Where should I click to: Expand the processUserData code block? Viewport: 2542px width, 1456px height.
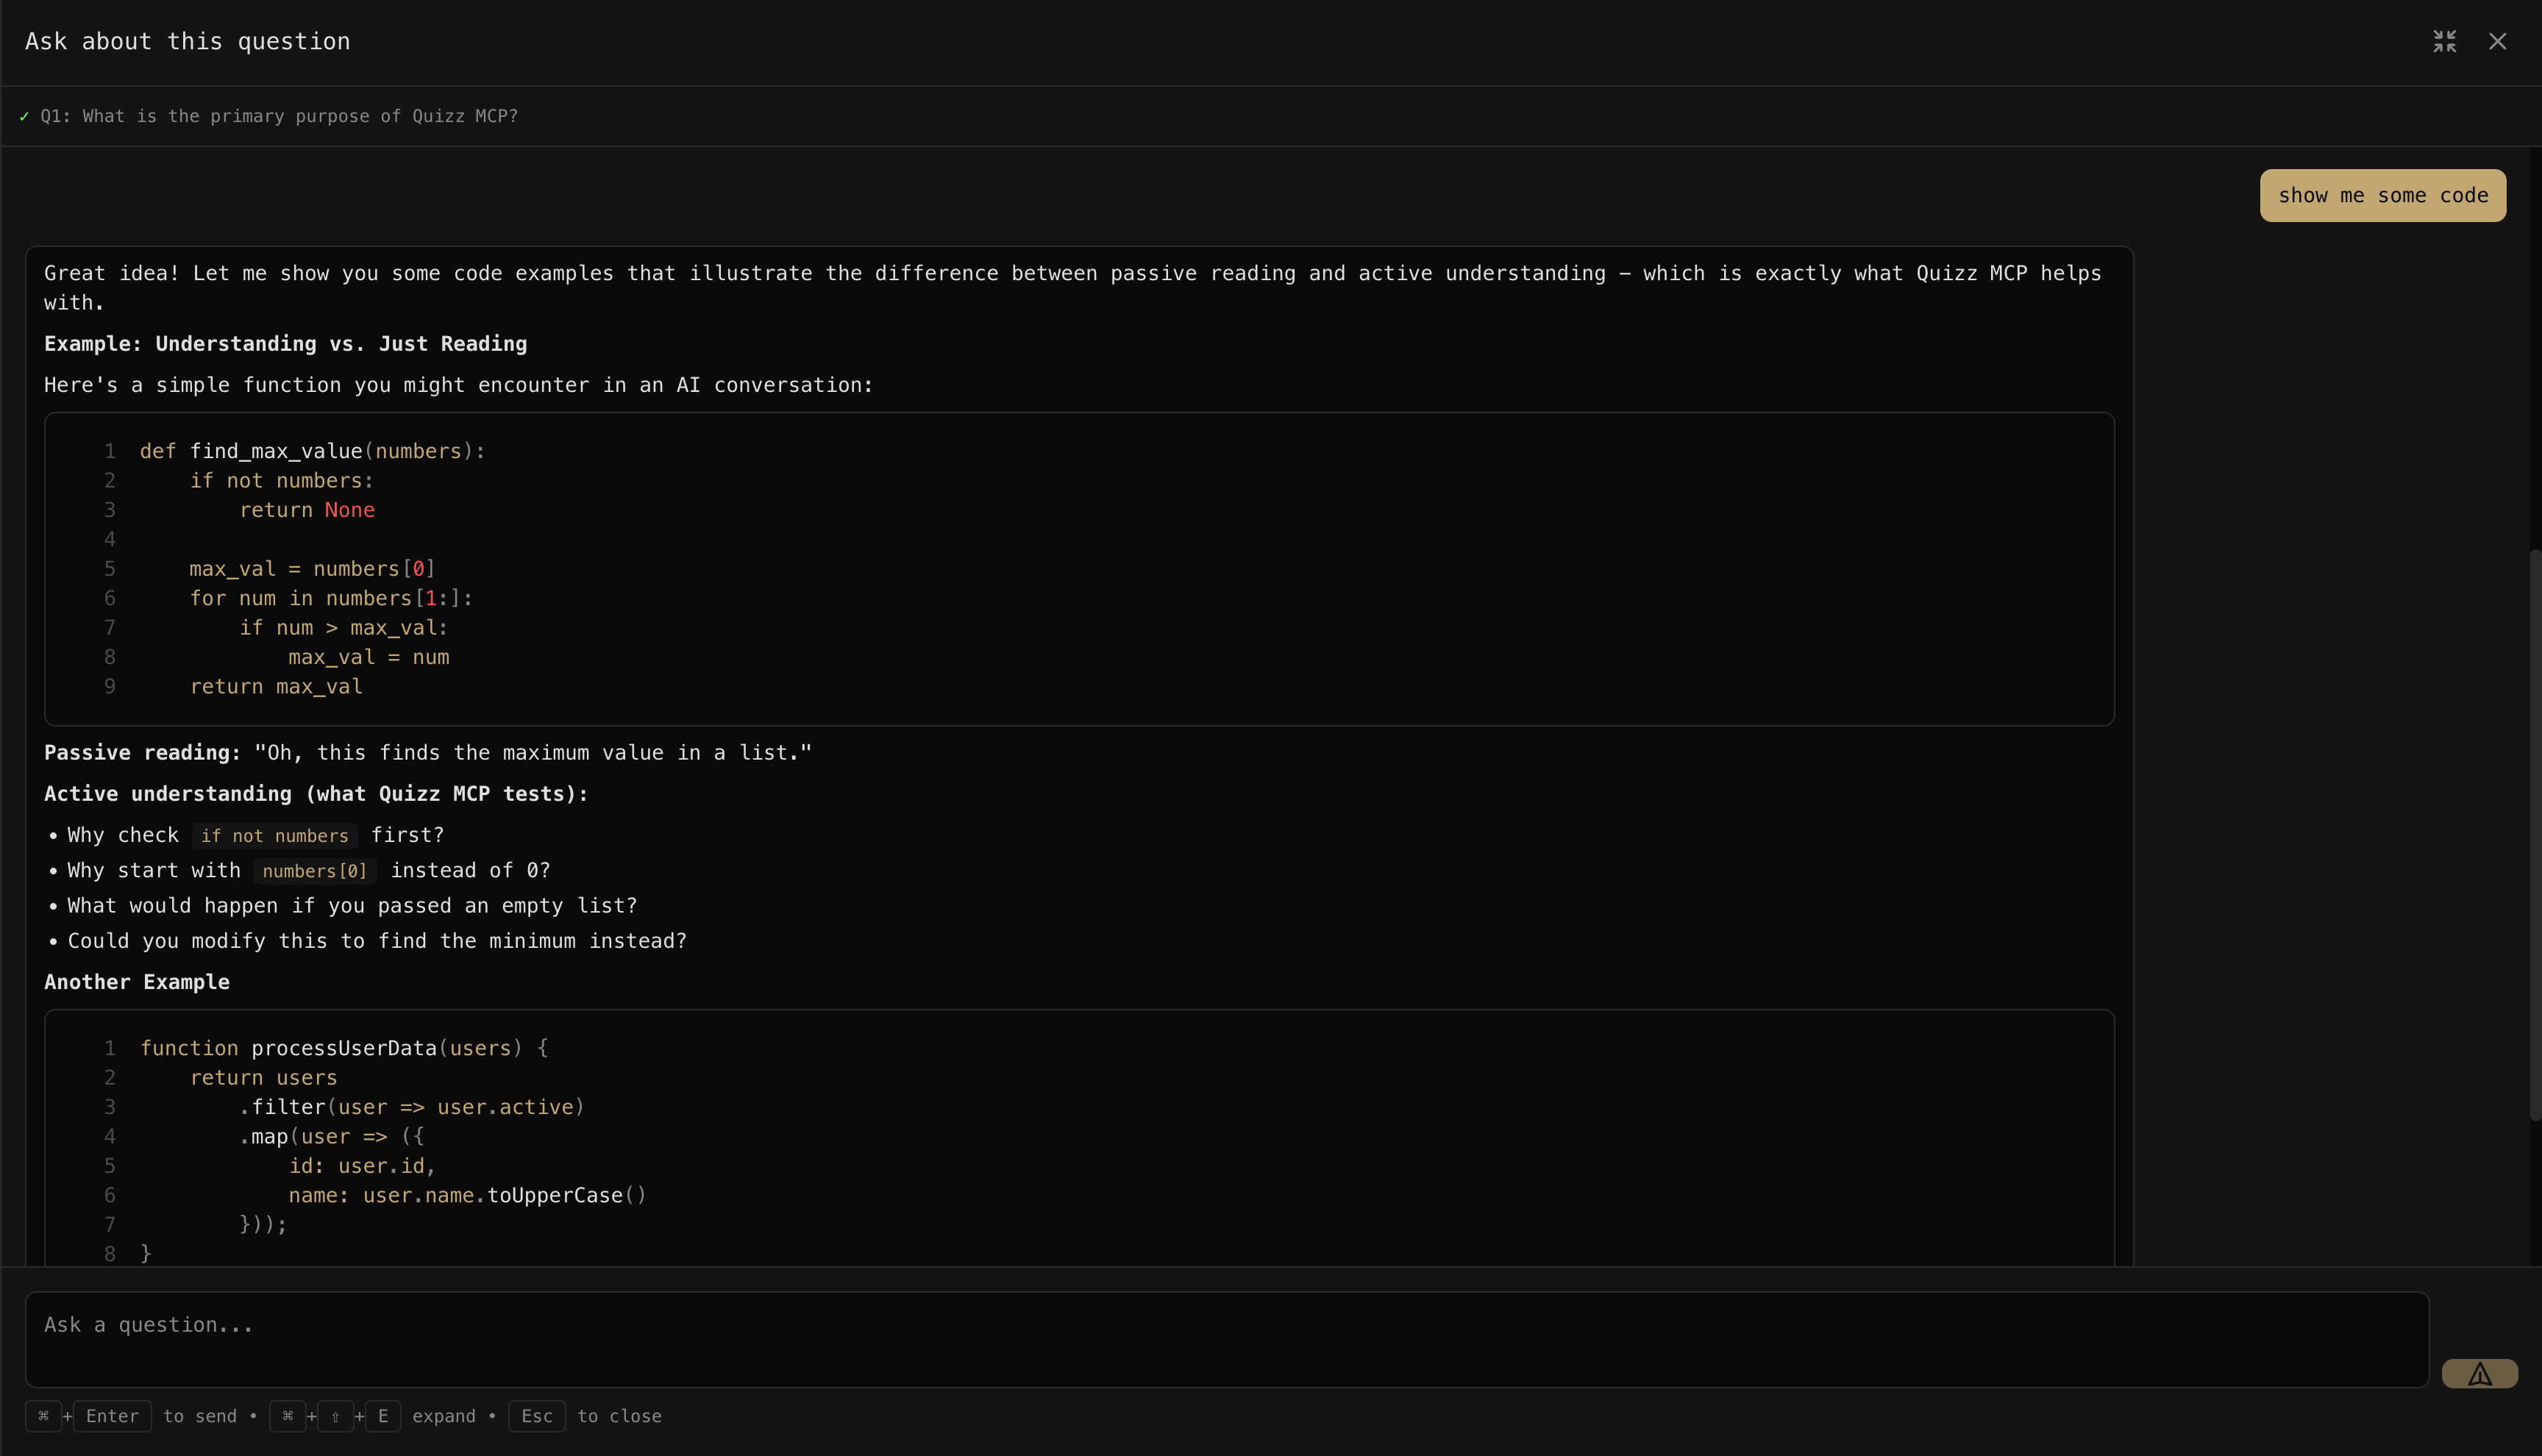(x=1078, y=1140)
